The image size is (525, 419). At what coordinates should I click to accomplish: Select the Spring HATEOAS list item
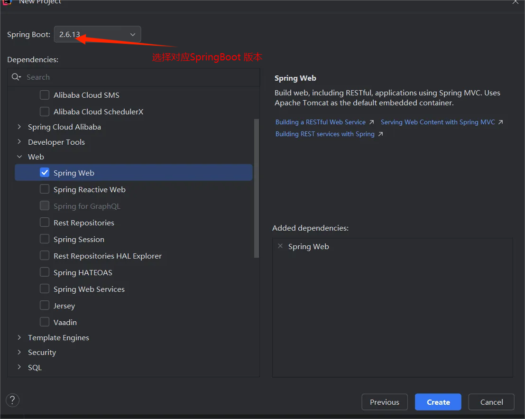tap(83, 272)
